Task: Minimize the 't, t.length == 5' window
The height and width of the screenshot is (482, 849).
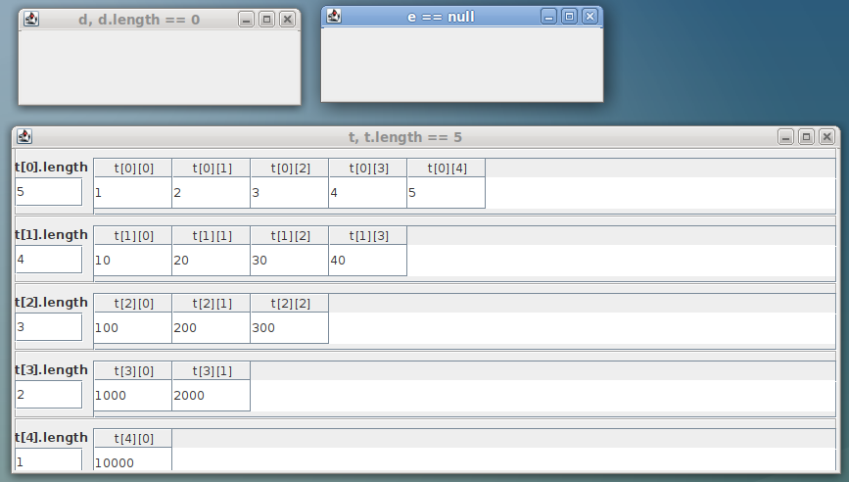Action: [x=786, y=137]
